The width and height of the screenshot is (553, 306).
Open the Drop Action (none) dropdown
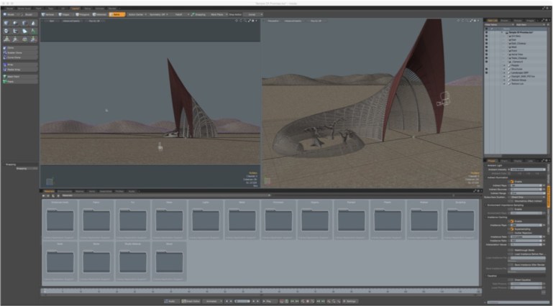point(253,14)
